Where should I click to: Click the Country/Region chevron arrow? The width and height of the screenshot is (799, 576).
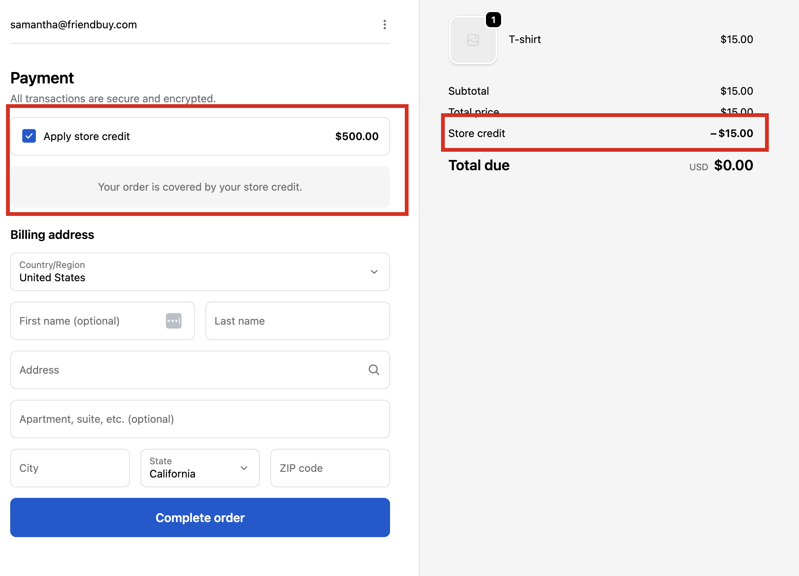click(374, 272)
